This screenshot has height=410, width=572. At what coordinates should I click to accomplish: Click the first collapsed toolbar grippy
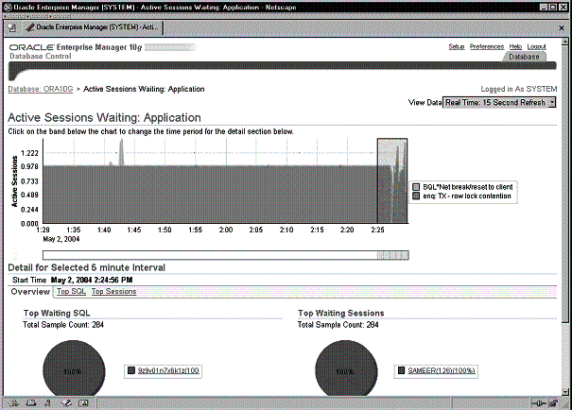[14, 16]
